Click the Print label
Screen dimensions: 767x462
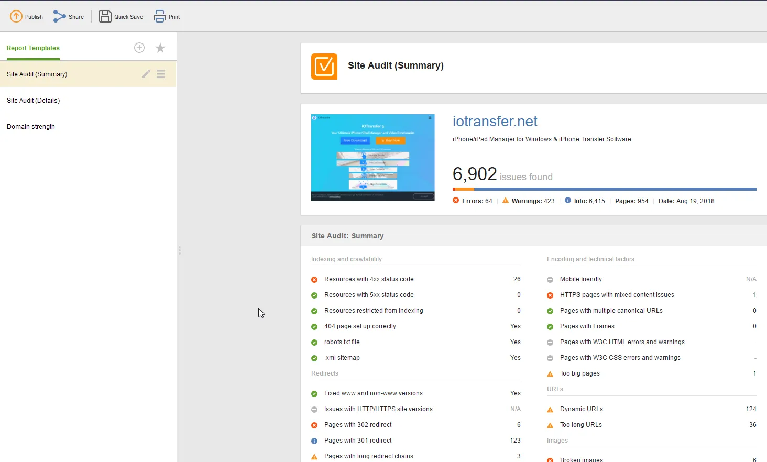174,17
